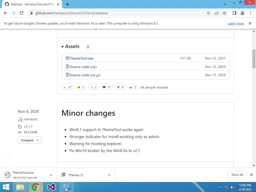Click the rocket reaction with 6
Screen dimensions: 256x192
tap(120, 87)
